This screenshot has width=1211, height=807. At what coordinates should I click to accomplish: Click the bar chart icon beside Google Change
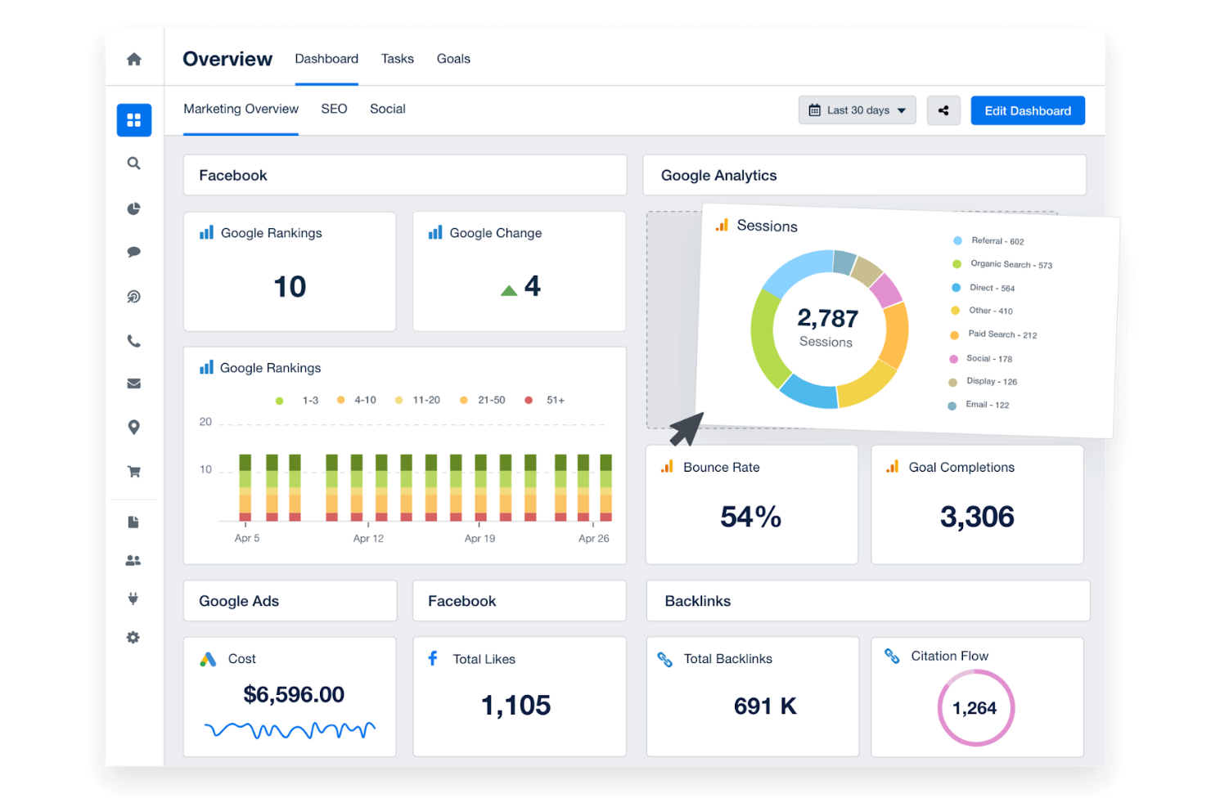pyautogui.click(x=435, y=232)
